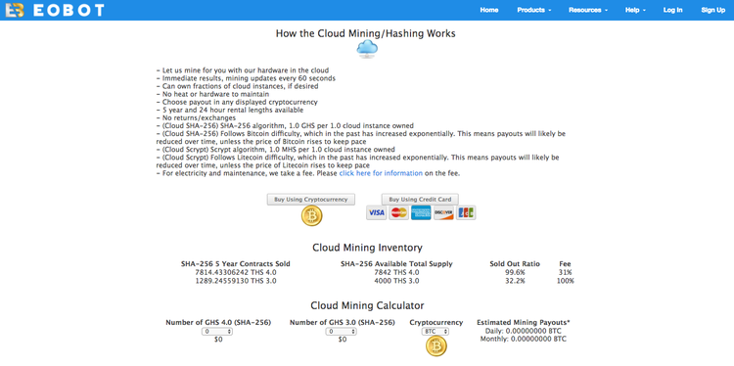This screenshot has height=366, width=734.
Task: Click the Visa card icon
Action: [376, 213]
